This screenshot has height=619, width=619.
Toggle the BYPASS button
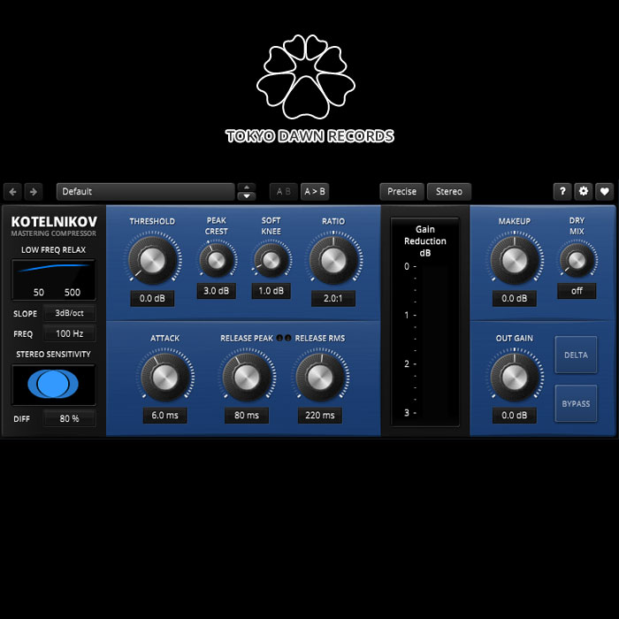click(x=576, y=404)
